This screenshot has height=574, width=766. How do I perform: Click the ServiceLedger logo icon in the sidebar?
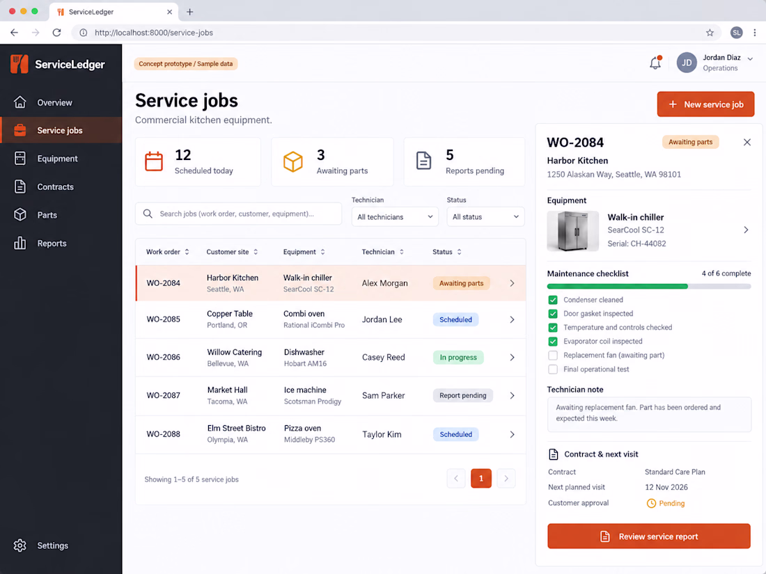(19, 64)
